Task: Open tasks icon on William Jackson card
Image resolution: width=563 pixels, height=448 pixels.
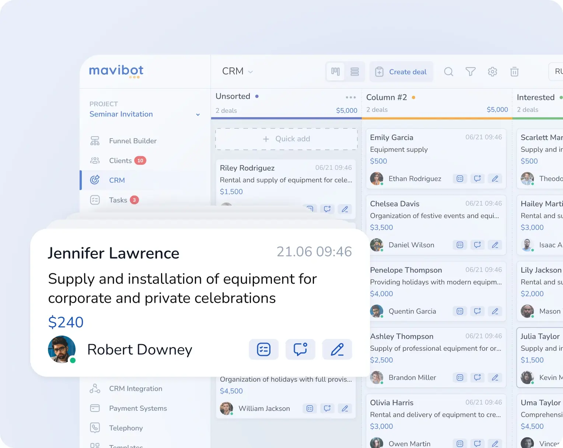Action: pyautogui.click(x=310, y=408)
